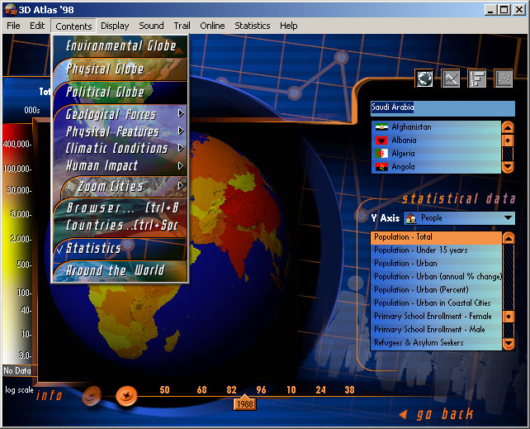Click the Albania flag icon
Image resolution: width=530 pixels, height=429 pixels.
381,141
